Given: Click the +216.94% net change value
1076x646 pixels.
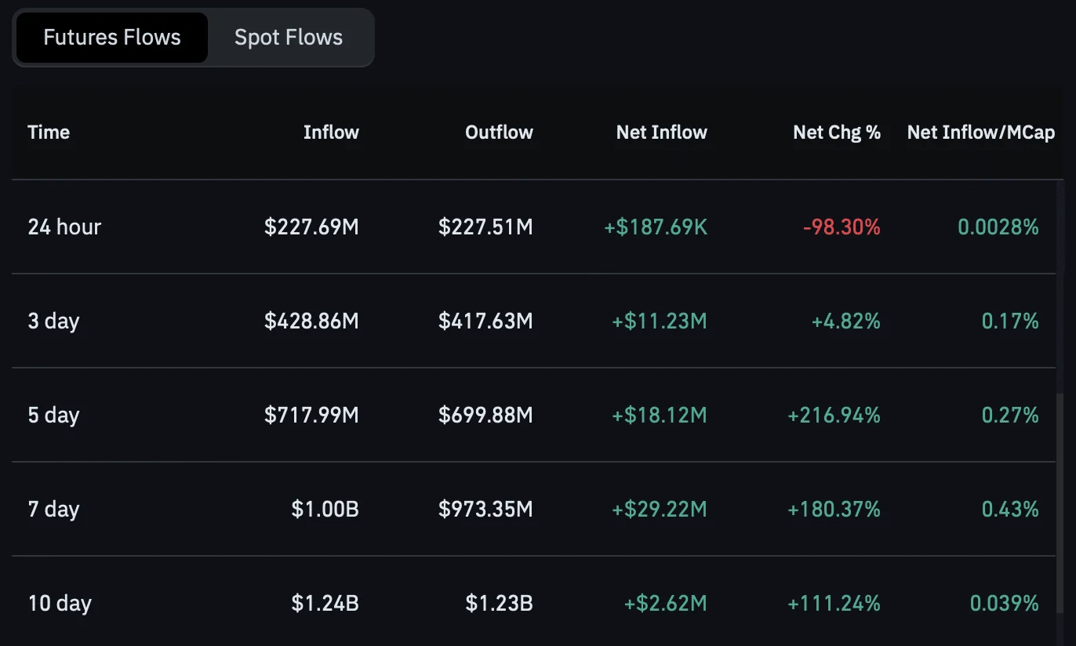Looking at the screenshot, I should [834, 416].
